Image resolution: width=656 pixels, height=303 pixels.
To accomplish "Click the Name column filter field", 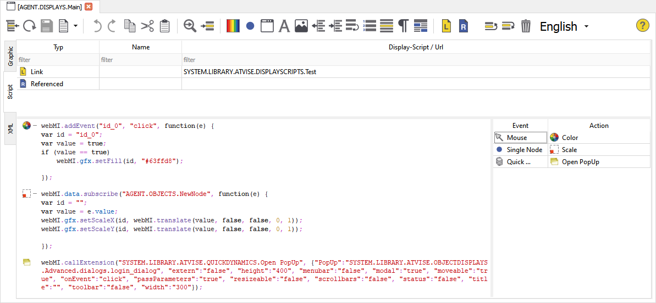I will pos(140,60).
